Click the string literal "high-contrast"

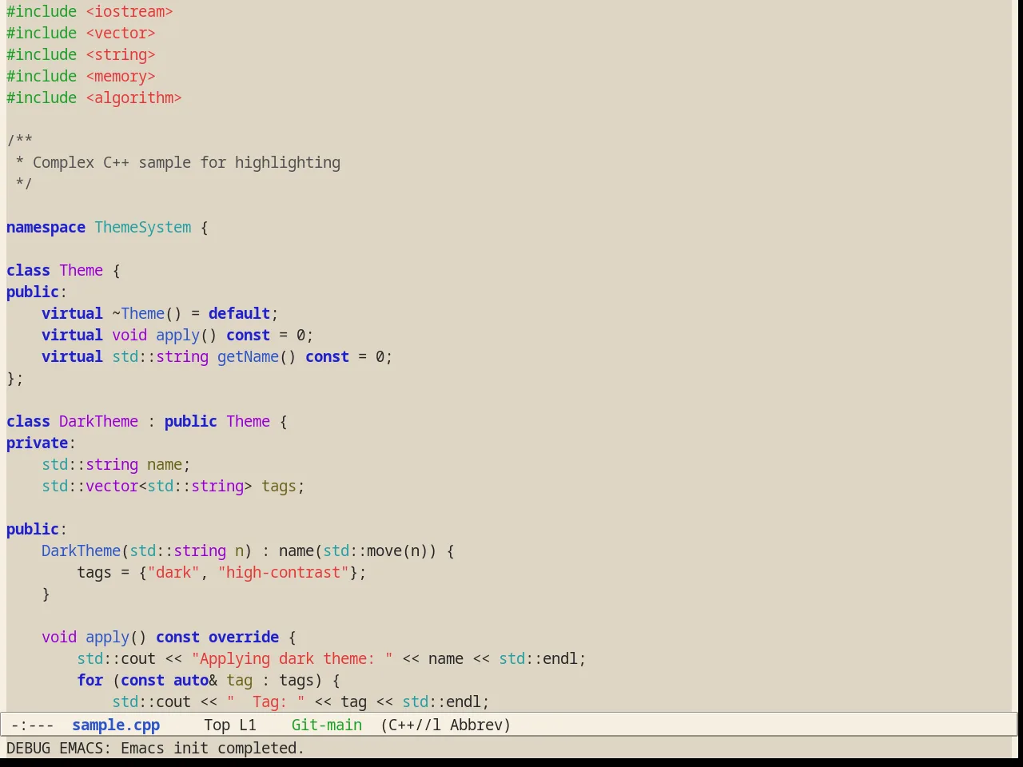point(283,572)
